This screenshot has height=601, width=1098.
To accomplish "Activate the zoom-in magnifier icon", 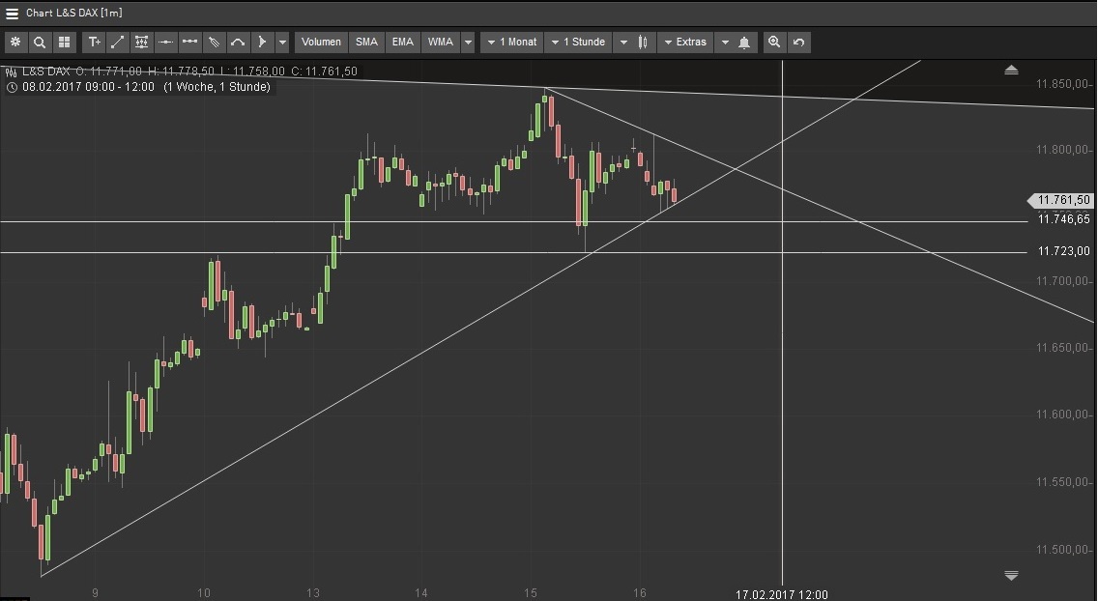I will pyautogui.click(x=774, y=42).
